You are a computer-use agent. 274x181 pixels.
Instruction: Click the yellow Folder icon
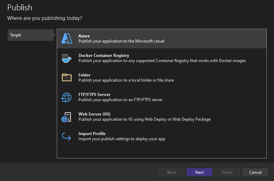(x=66, y=78)
